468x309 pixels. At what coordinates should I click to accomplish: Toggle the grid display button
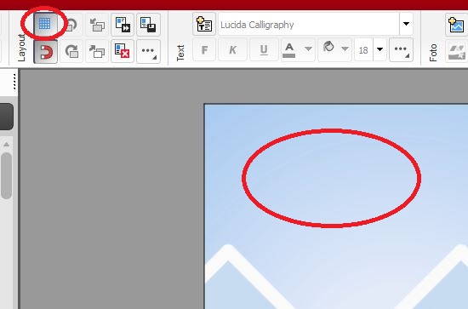(x=45, y=24)
